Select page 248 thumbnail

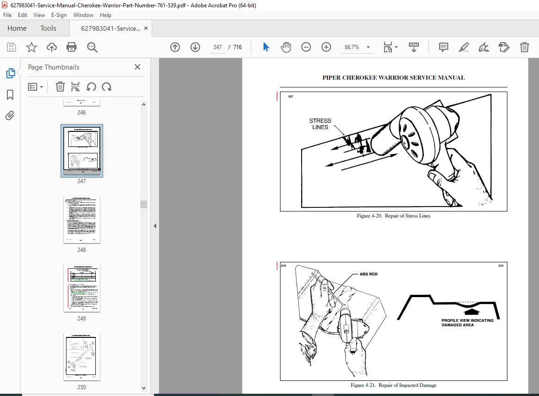click(82, 220)
